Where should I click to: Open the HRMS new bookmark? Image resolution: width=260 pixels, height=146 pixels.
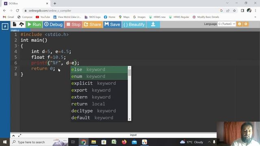(157, 17)
